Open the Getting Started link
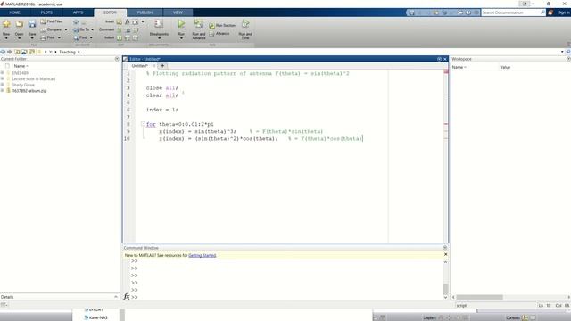The width and height of the screenshot is (571, 321). [203, 255]
